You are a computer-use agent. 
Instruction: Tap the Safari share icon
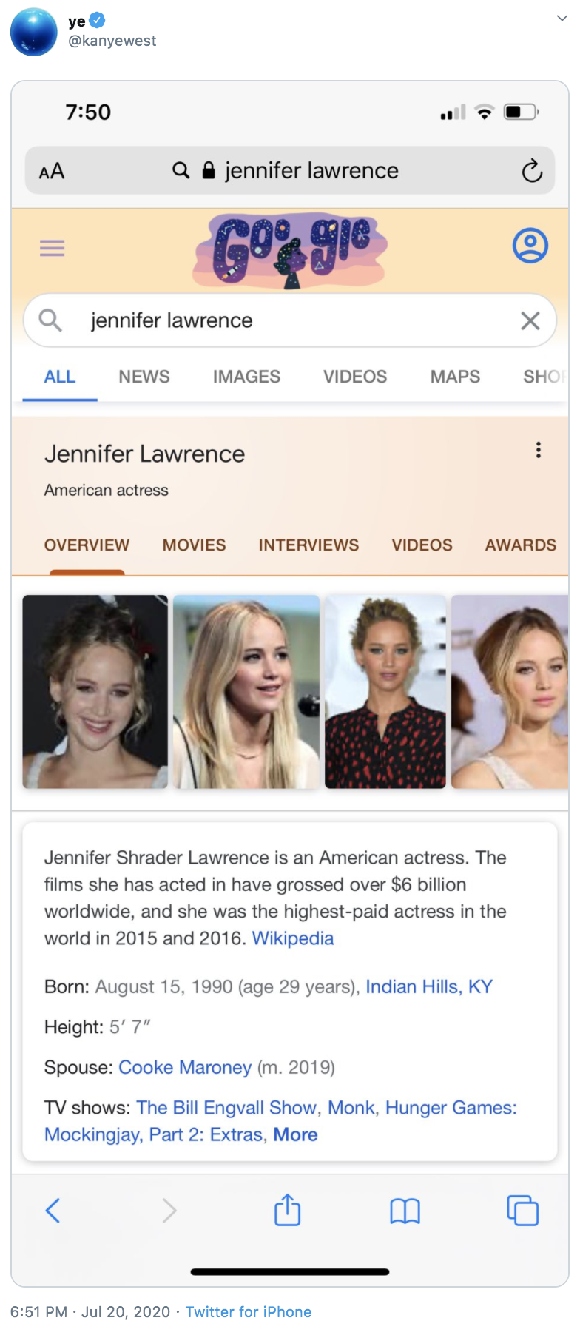[x=287, y=1210]
